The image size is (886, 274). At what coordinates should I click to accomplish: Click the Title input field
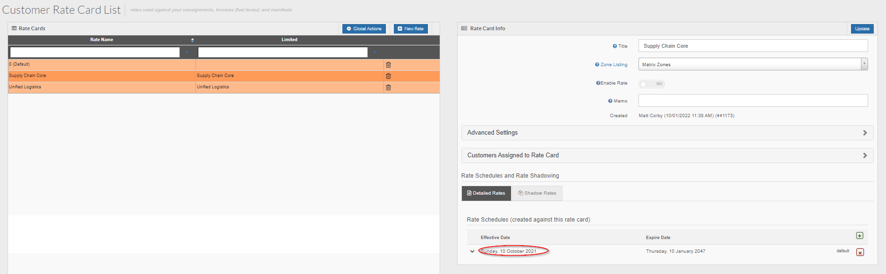coord(753,46)
